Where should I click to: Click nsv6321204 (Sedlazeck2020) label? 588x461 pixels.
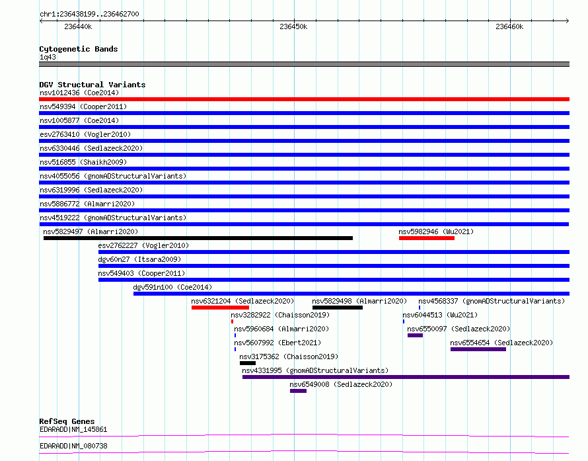(242, 301)
